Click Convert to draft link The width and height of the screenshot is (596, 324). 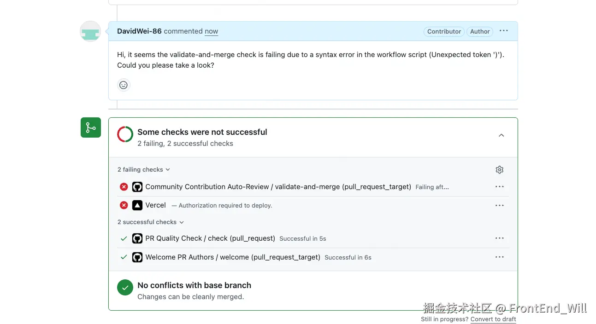tap(493, 319)
